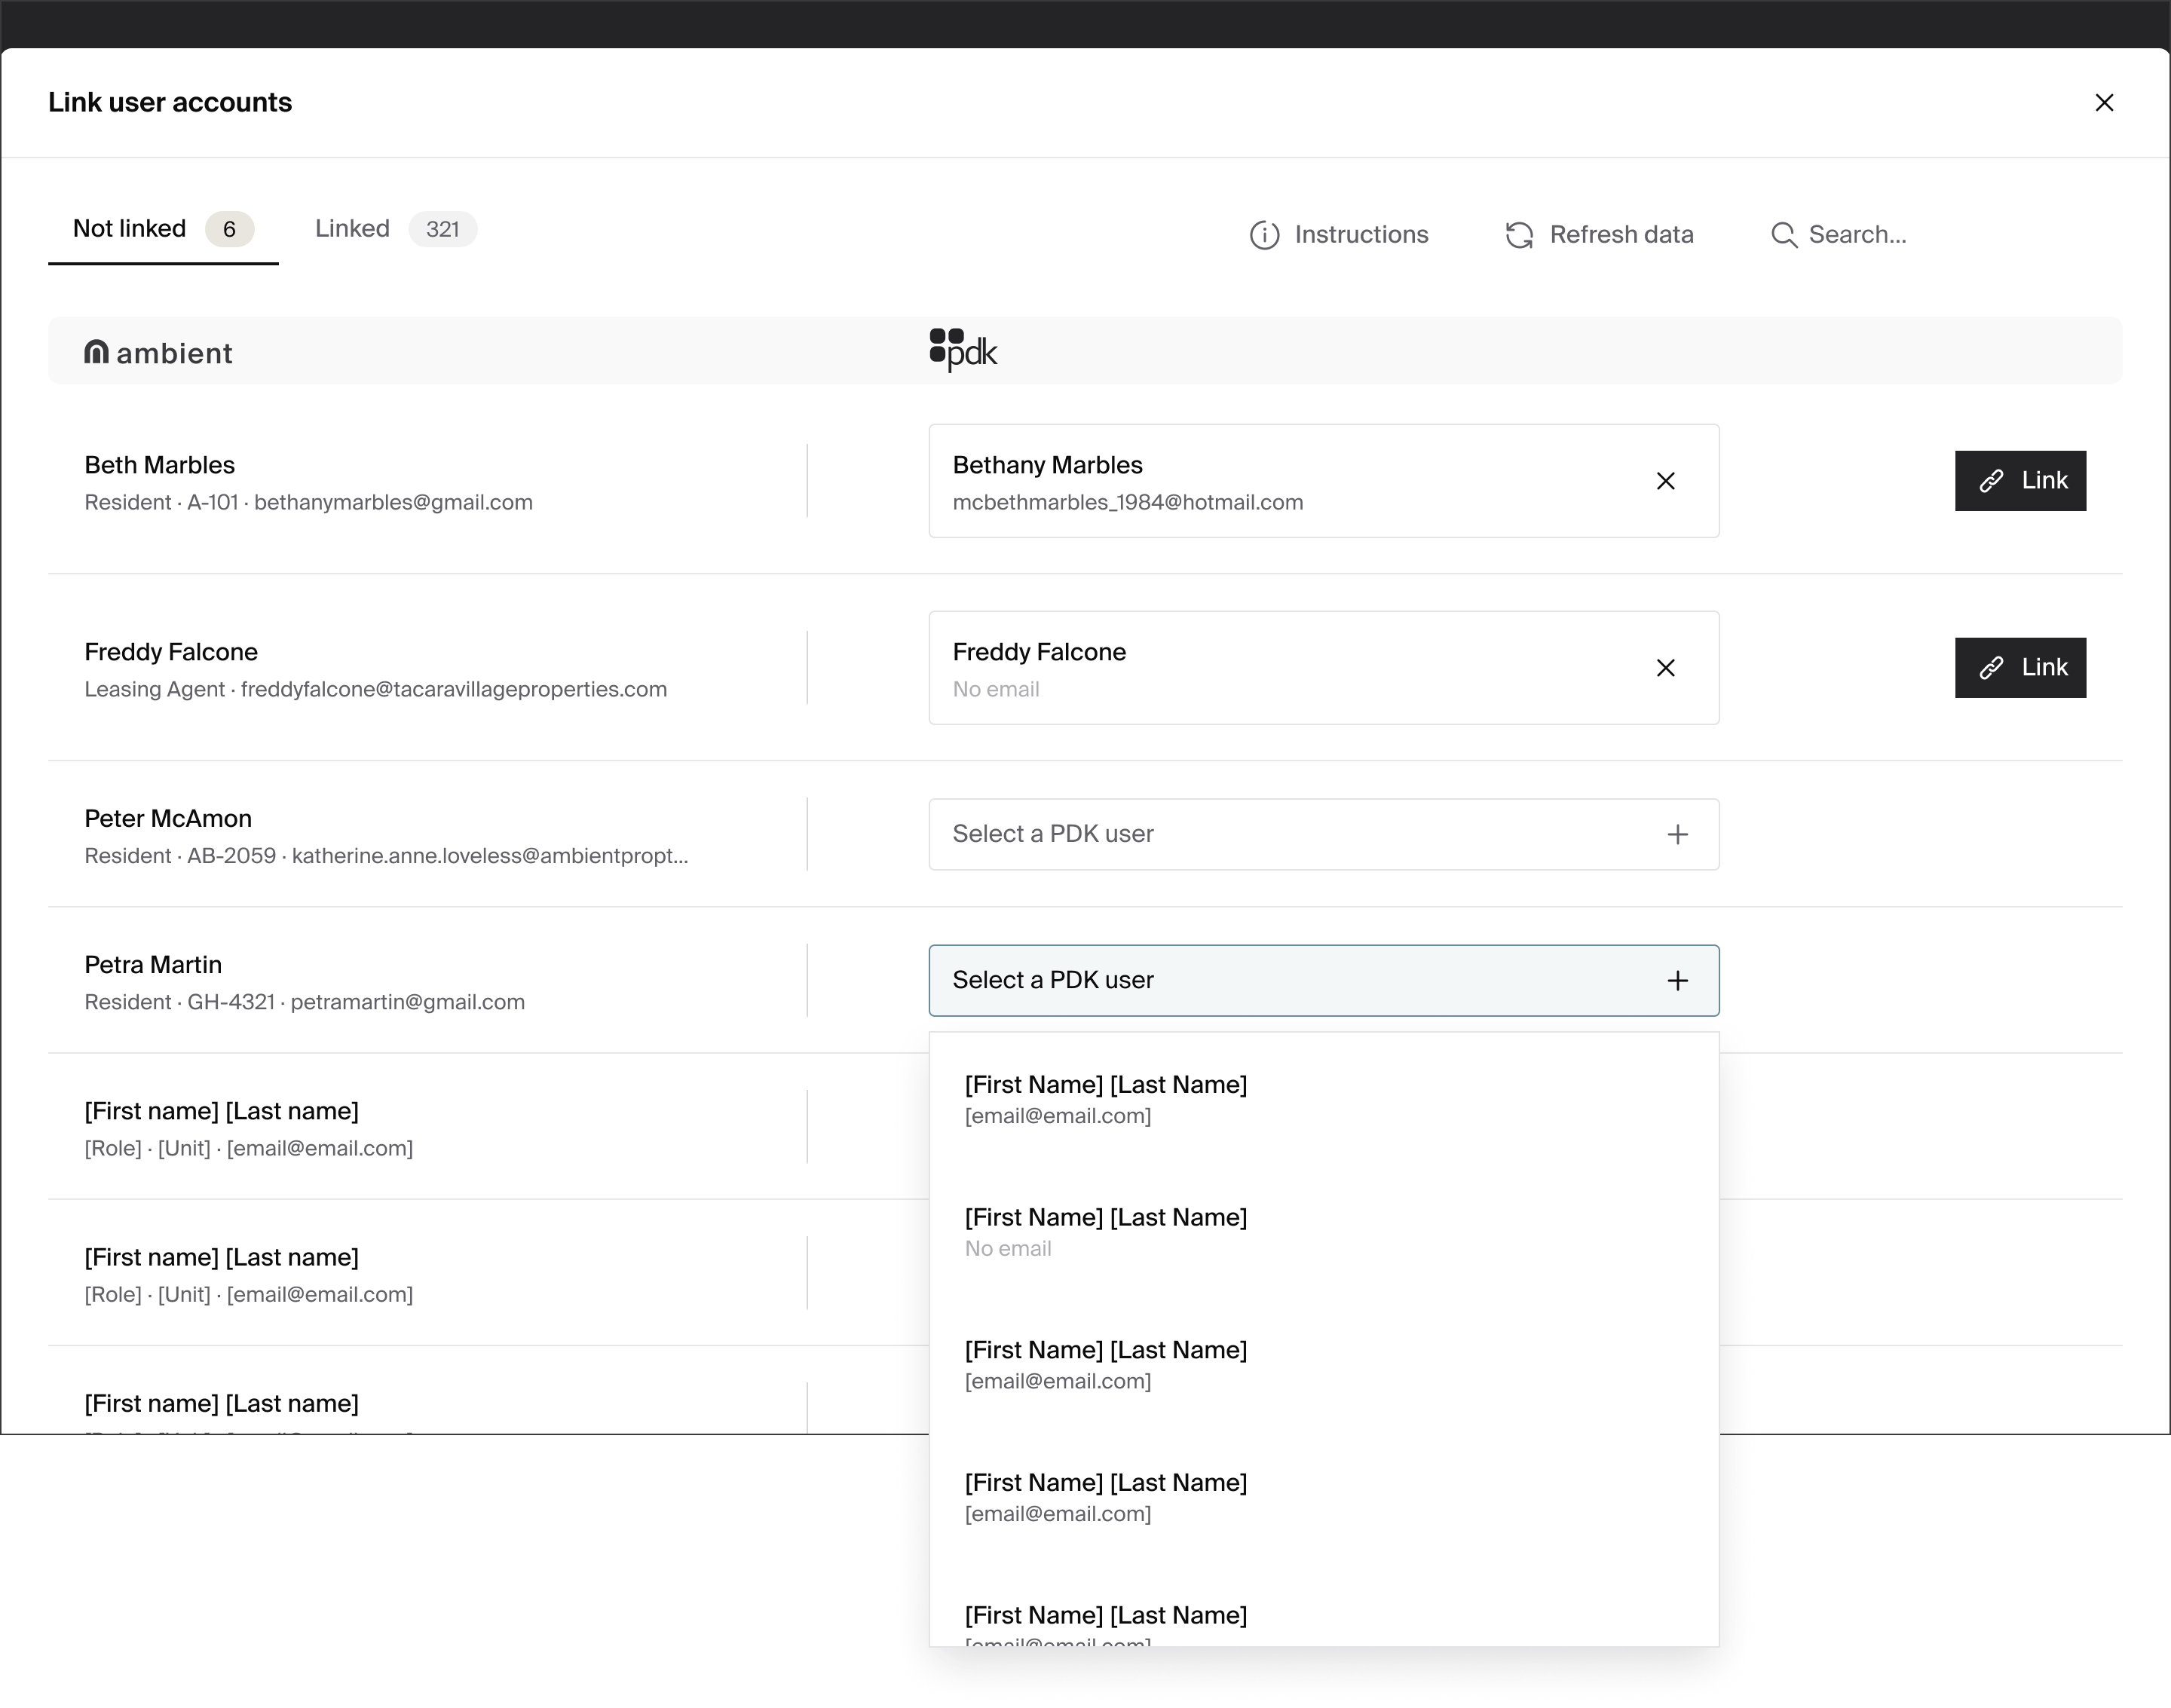Choose the dropdown option with No email
The height and width of the screenshot is (1708, 2171).
click(x=1323, y=1232)
